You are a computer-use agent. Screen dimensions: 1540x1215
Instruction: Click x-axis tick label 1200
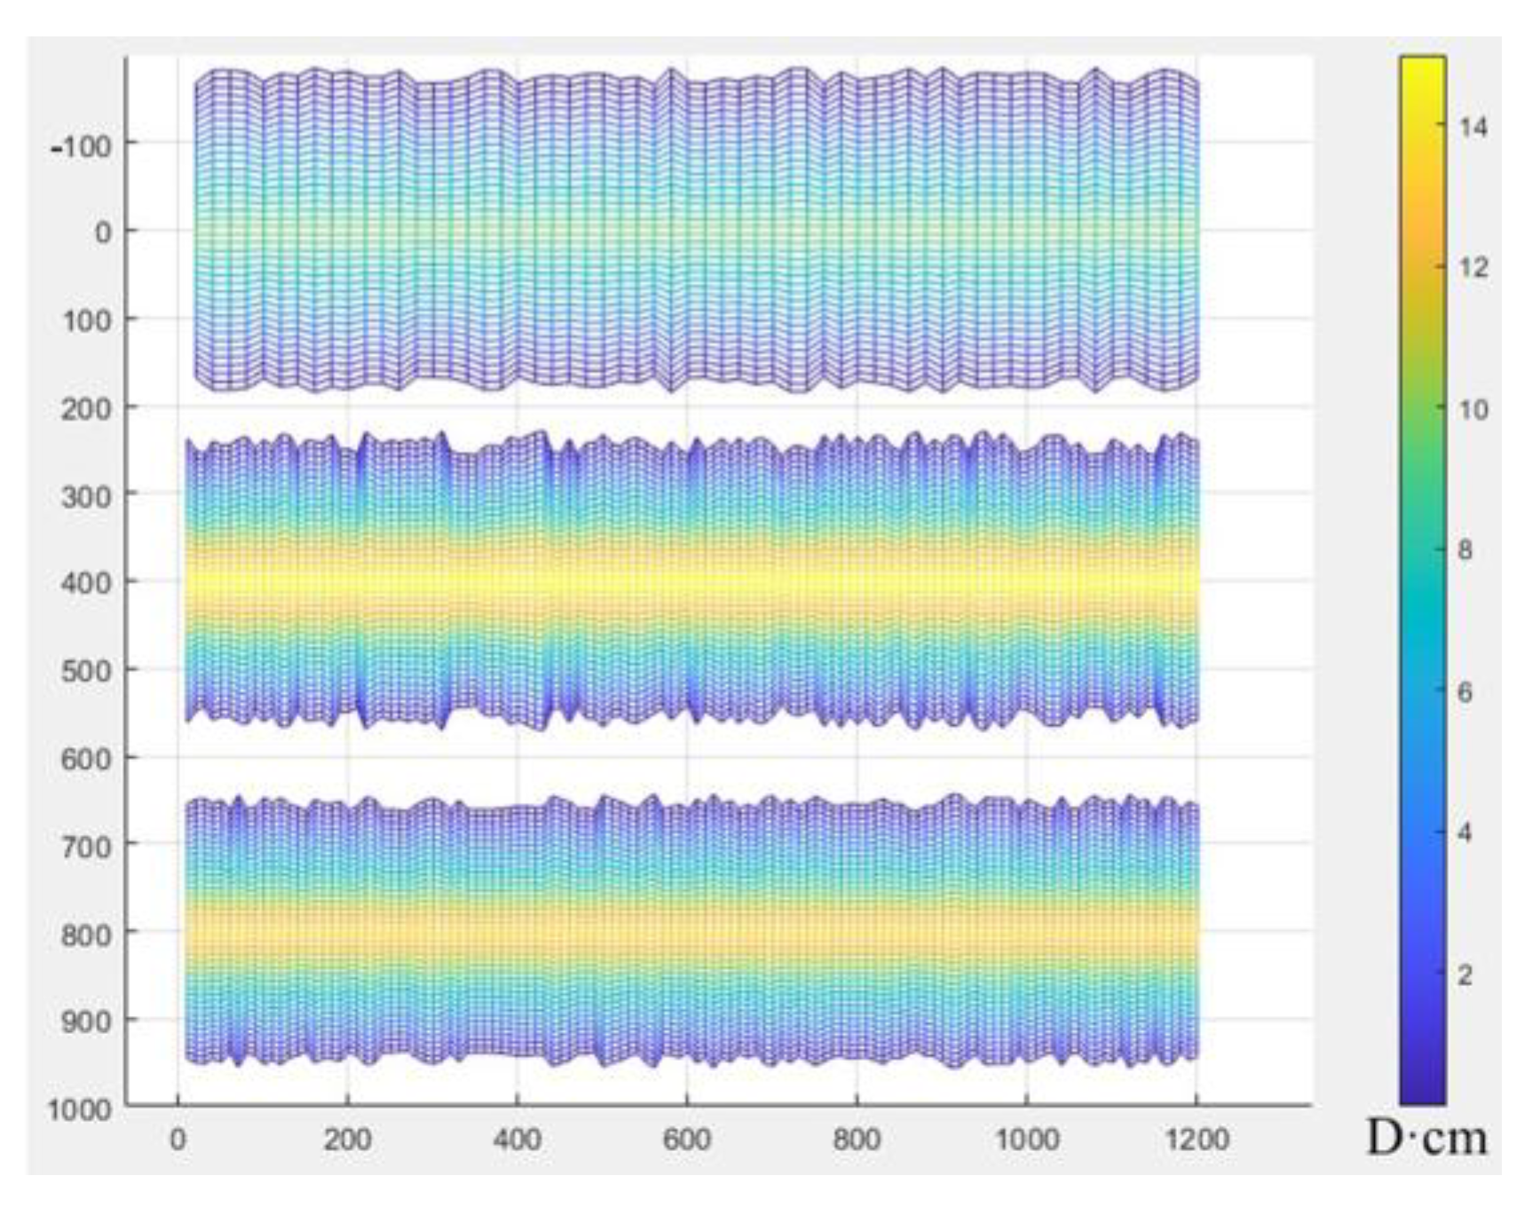click(x=1196, y=1140)
